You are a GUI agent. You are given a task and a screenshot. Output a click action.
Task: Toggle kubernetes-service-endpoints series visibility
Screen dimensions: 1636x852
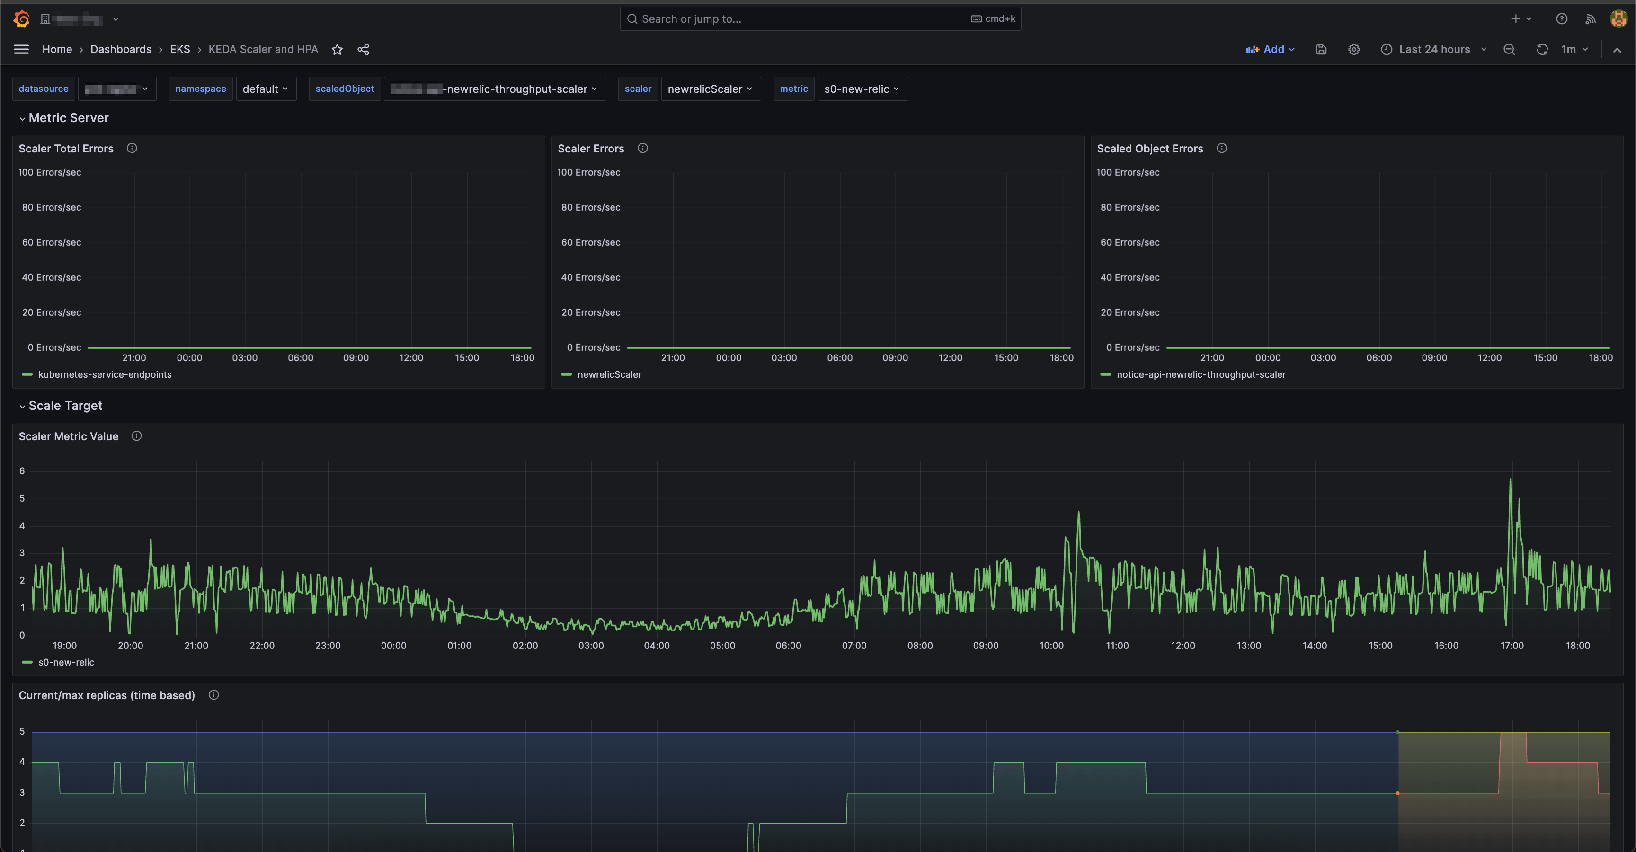(x=105, y=374)
